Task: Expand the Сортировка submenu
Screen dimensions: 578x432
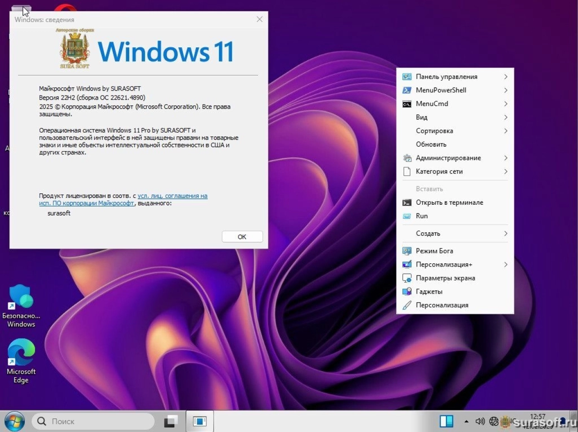Action: pyautogui.click(x=455, y=131)
